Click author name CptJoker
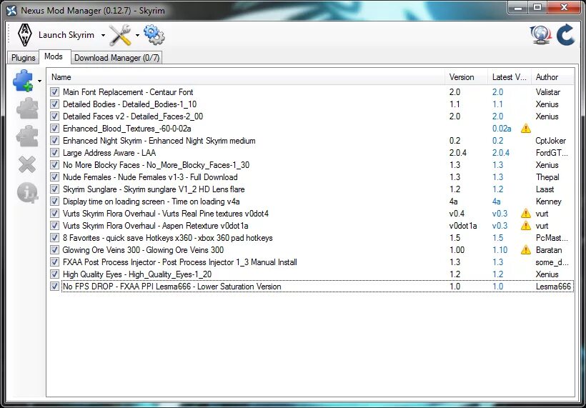586x408 pixels. pyautogui.click(x=550, y=141)
